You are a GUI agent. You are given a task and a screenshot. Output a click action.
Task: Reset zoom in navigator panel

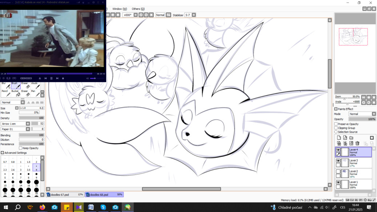coord(374,97)
